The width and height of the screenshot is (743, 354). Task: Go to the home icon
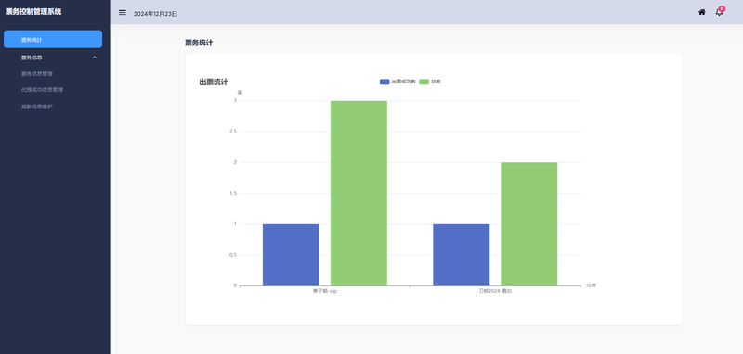click(x=702, y=12)
